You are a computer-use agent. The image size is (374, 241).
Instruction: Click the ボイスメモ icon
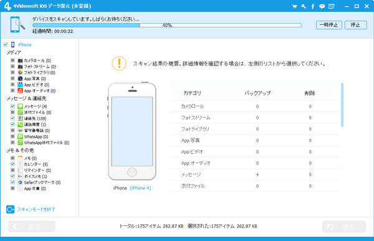[x=21, y=176]
